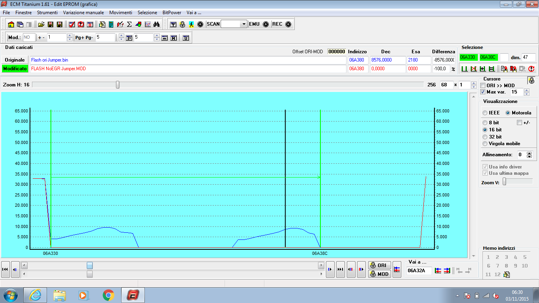Click the yellow house icon in toolbar

pos(11,24)
